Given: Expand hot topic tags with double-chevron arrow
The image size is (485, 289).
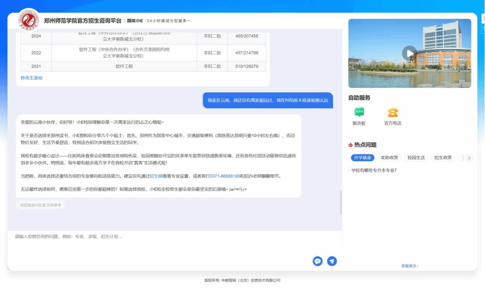Looking at the screenshot, I should coord(469,157).
